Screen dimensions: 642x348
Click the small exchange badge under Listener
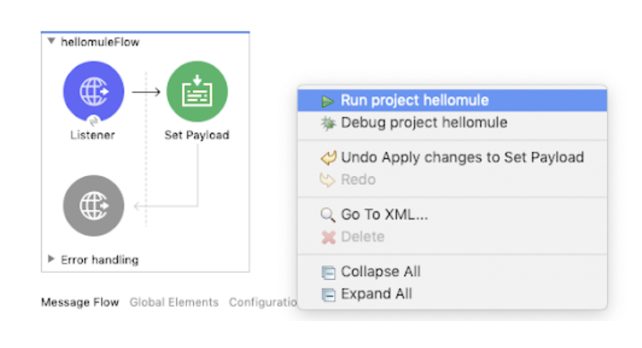pos(94,121)
